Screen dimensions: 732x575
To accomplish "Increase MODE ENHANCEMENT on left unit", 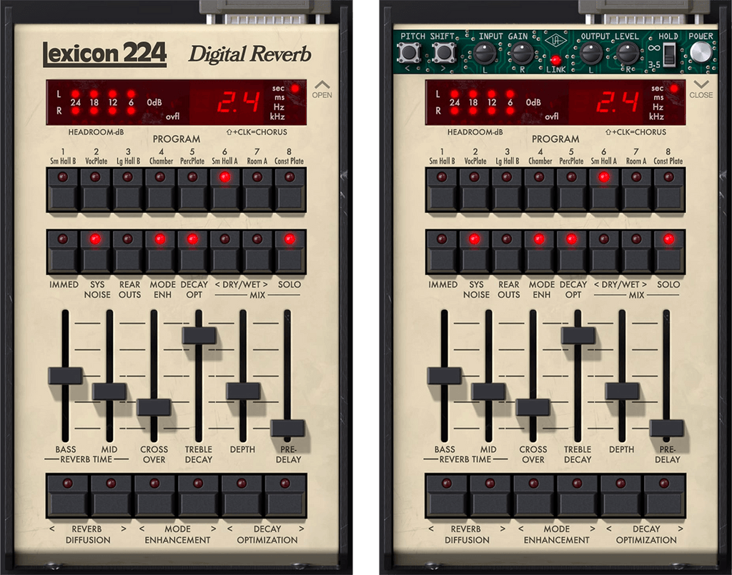I will (199, 496).
